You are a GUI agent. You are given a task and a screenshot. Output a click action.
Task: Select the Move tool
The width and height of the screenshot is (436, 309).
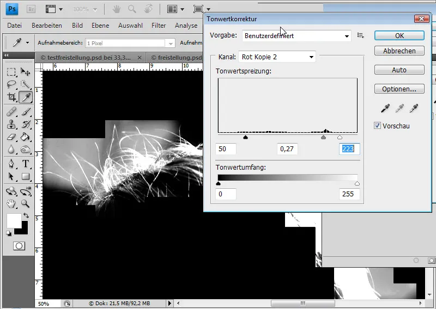[26, 72]
